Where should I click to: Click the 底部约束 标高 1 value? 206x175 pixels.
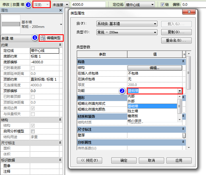tap(44, 56)
